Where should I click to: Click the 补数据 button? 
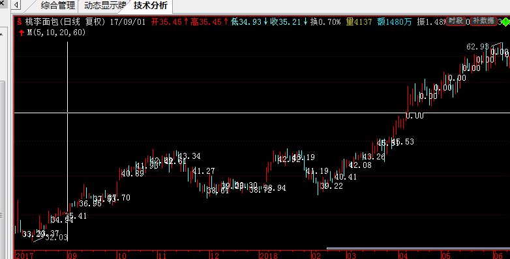483,21
